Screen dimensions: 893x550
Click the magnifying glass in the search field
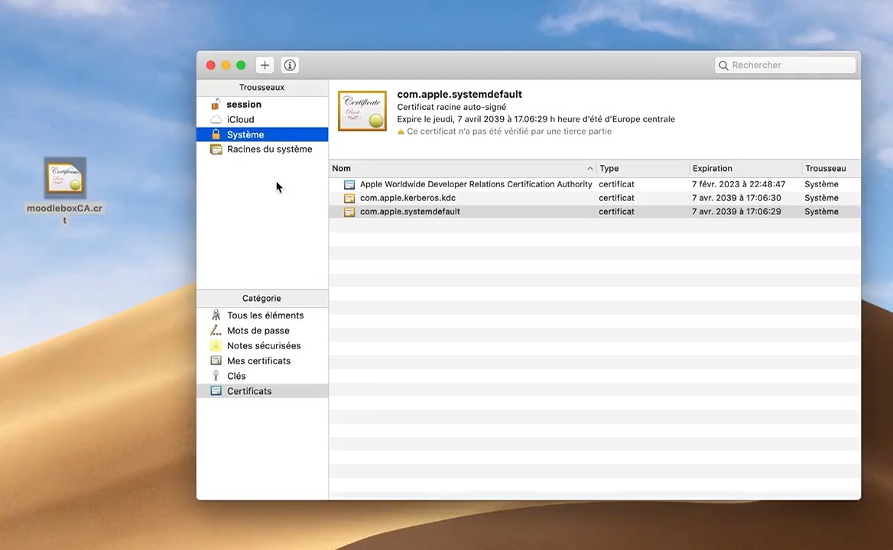coord(723,66)
